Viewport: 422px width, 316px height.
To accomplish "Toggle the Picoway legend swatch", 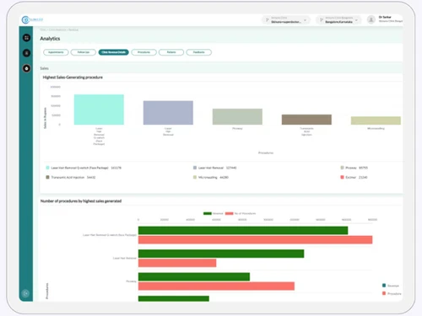I will tap(342, 168).
